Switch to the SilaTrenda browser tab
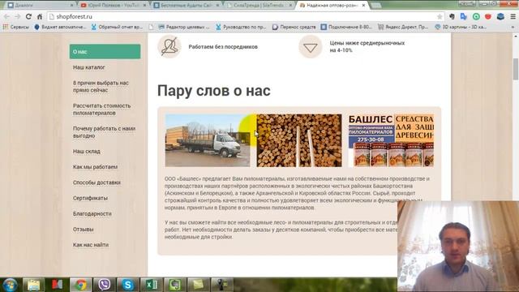 click(259, 6)
